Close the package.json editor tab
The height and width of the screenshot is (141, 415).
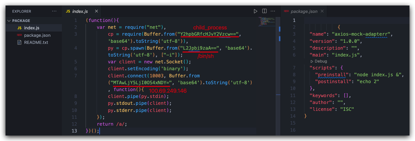(x=322, y=11)
